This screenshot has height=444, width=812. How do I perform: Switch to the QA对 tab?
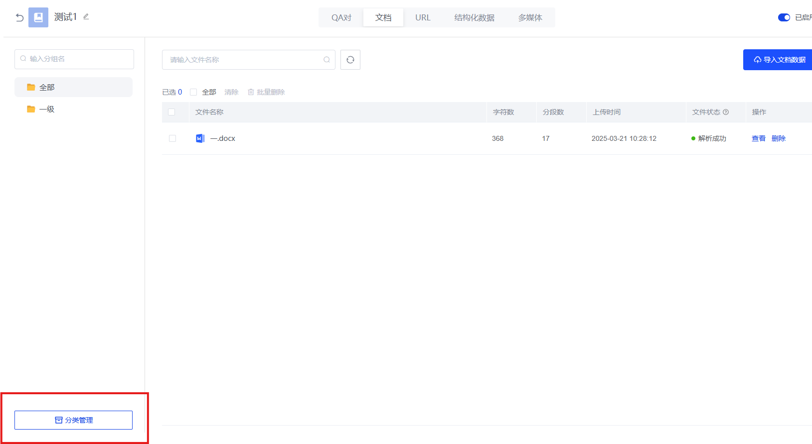coord(341,17)
